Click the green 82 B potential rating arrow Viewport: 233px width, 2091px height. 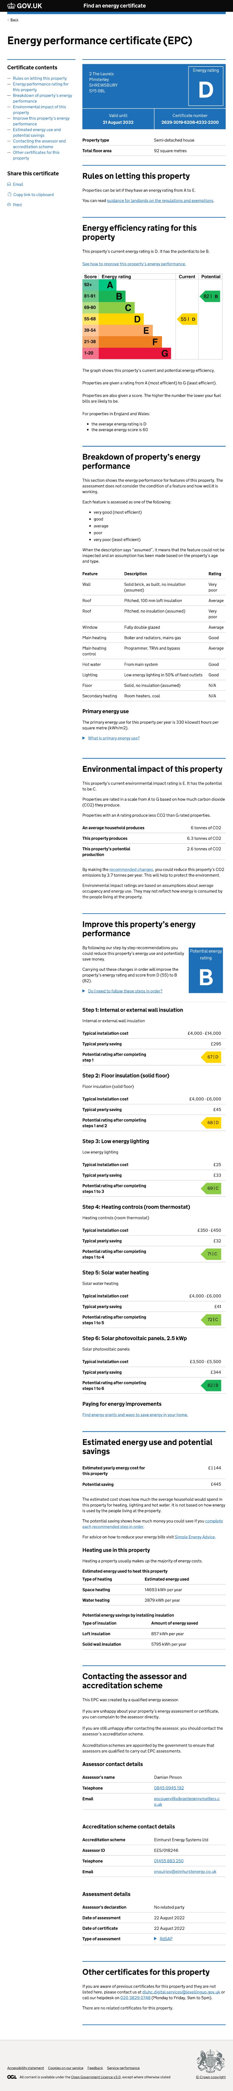coord(210,296)
